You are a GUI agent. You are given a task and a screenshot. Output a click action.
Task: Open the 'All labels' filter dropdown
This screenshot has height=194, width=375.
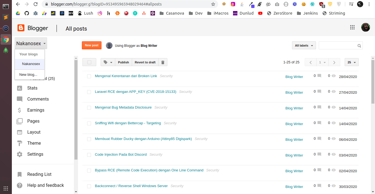coord(304,45)
